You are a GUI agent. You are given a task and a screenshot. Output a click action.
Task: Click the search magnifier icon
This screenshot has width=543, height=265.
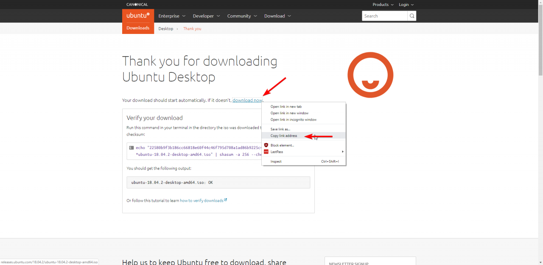(411, 16)
